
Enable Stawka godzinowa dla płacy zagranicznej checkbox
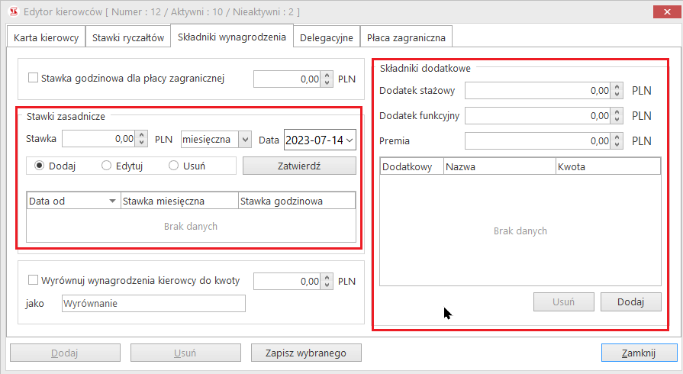pos(33,78)
